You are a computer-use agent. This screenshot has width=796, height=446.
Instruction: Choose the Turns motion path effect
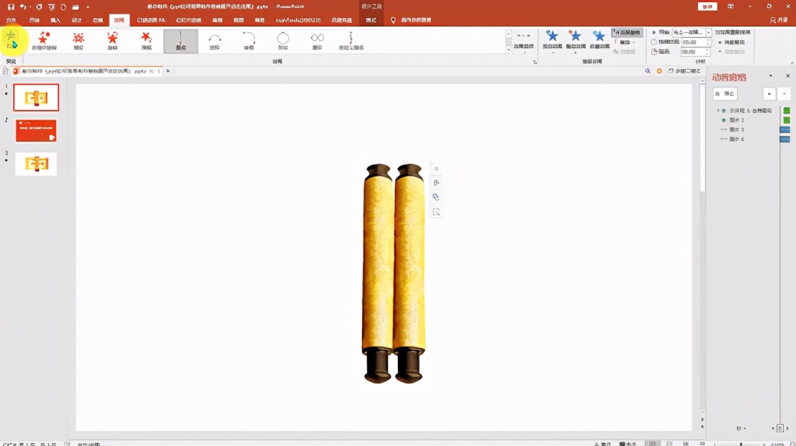point(249,41)
